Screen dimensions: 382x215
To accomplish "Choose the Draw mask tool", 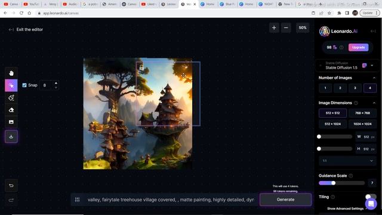I will pyautogui.click(x=11, y=98).
